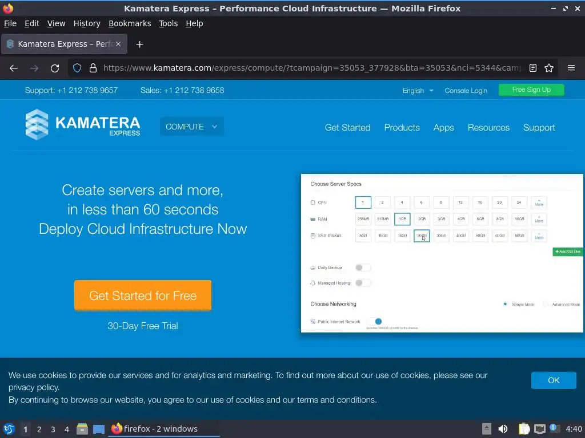Open the File menu
585x438 pixels.
(10, 23)
